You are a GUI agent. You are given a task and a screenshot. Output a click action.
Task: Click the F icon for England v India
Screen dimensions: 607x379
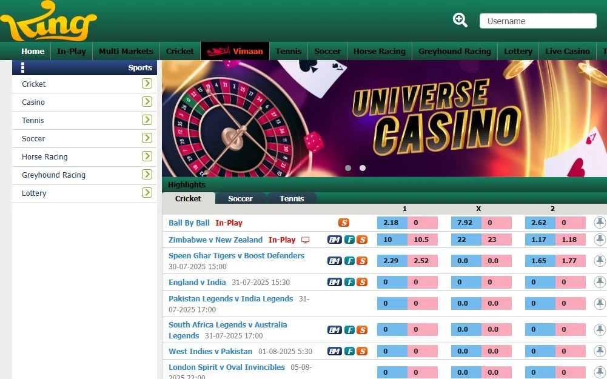349,282
